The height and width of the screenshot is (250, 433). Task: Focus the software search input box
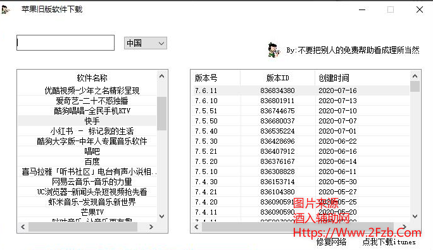(x=65, y=42)
